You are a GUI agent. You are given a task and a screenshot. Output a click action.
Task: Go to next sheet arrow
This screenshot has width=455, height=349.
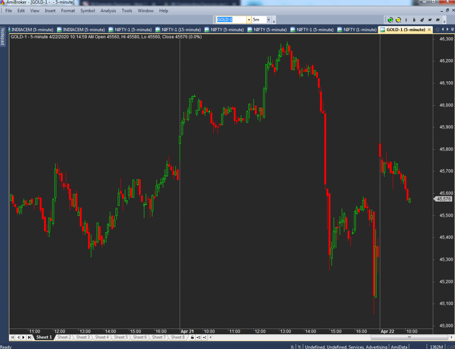click(24, 337)
